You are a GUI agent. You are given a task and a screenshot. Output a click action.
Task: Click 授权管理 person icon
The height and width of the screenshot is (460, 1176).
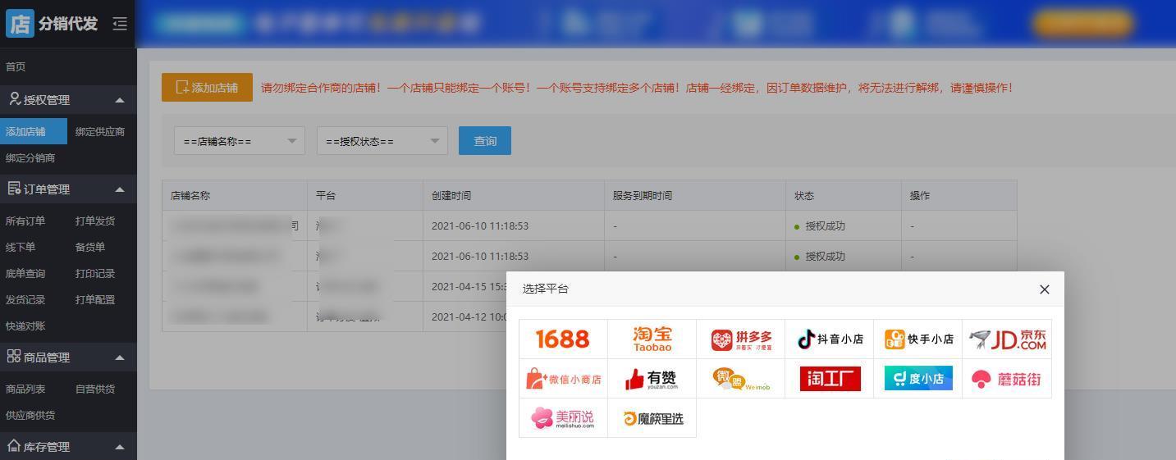[14, 99]
